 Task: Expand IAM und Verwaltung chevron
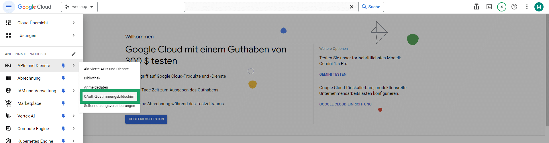[74, 91]
